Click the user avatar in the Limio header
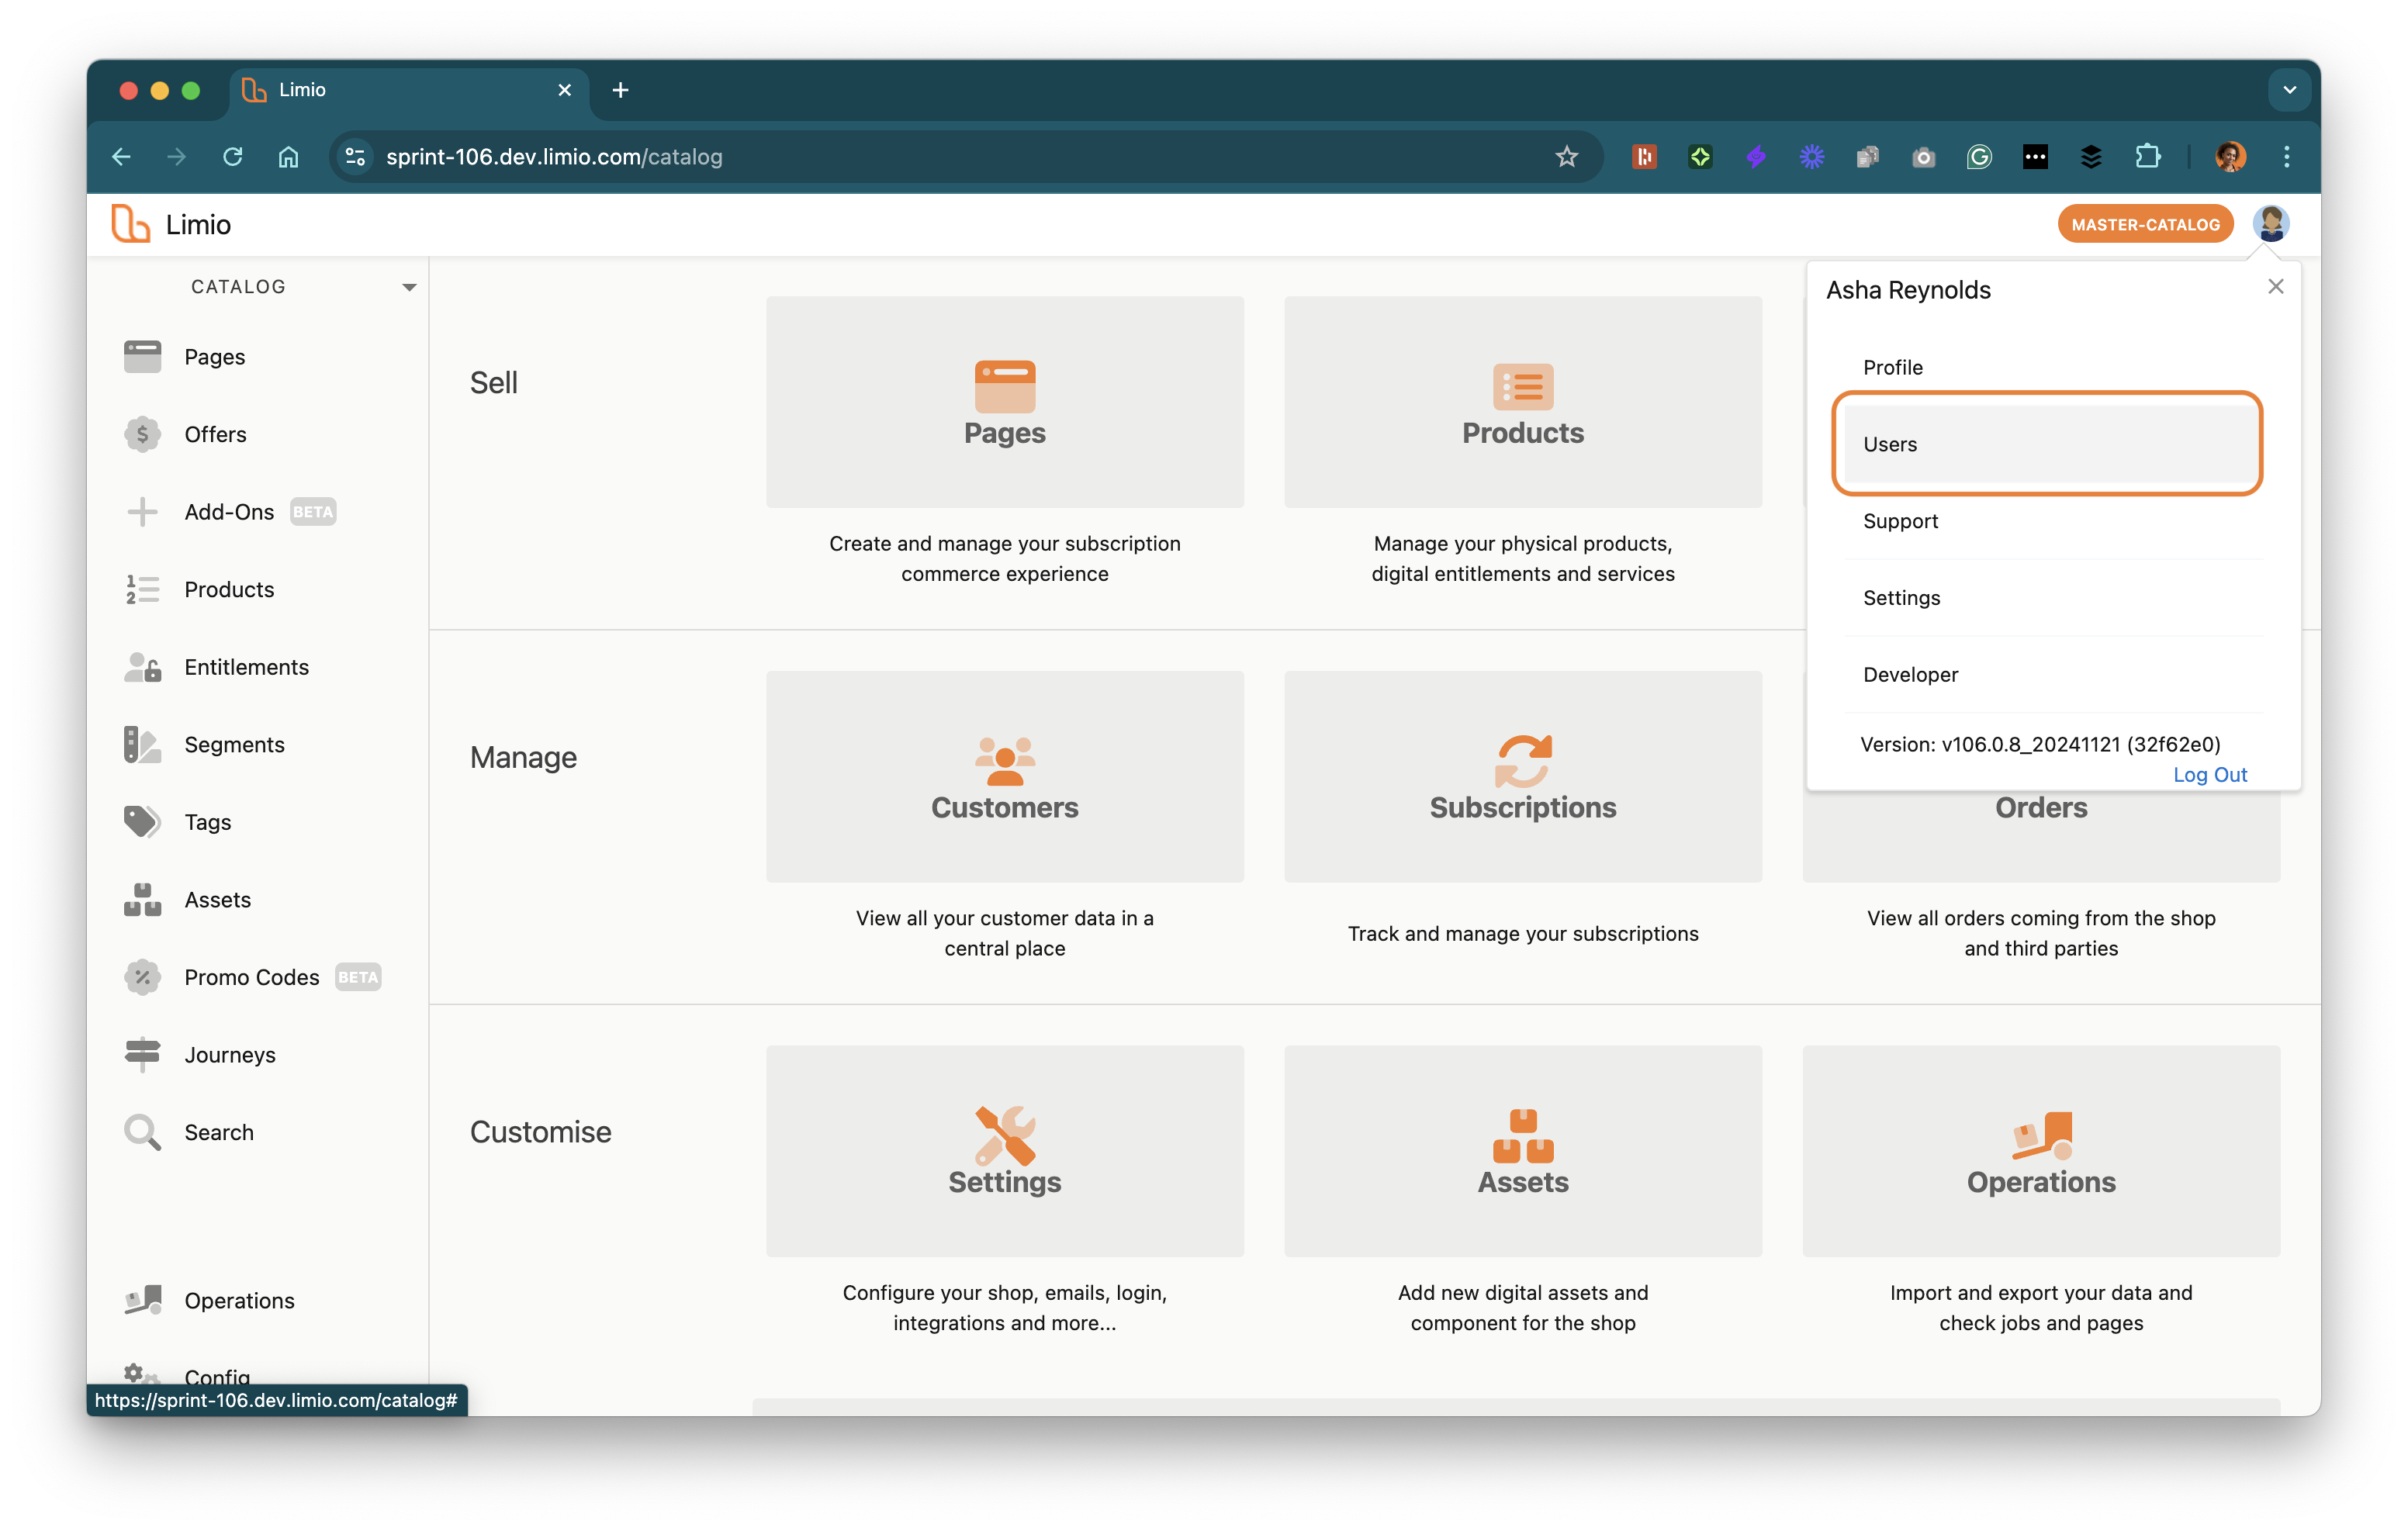 click(2271, 224)
